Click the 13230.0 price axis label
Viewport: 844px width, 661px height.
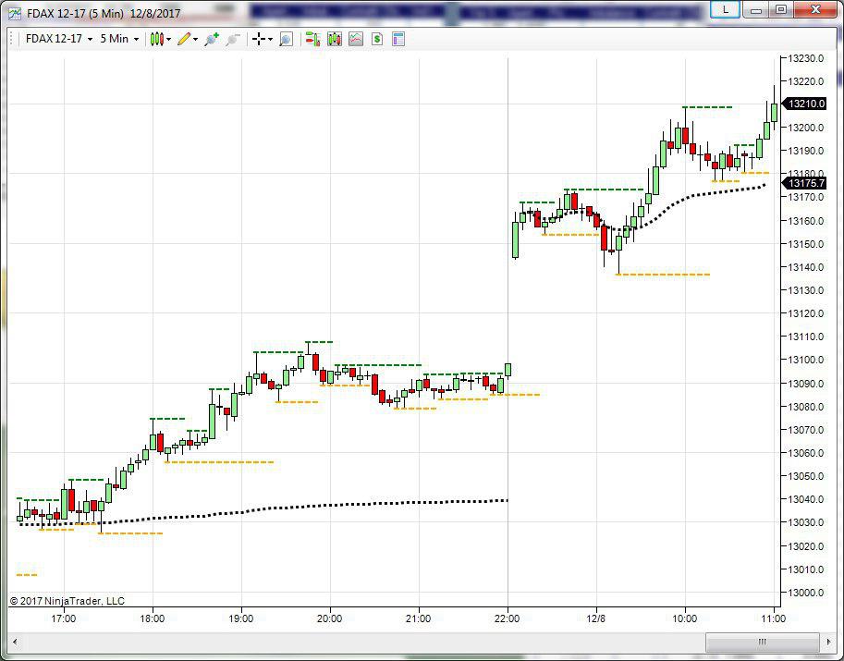tap(805, 58)
